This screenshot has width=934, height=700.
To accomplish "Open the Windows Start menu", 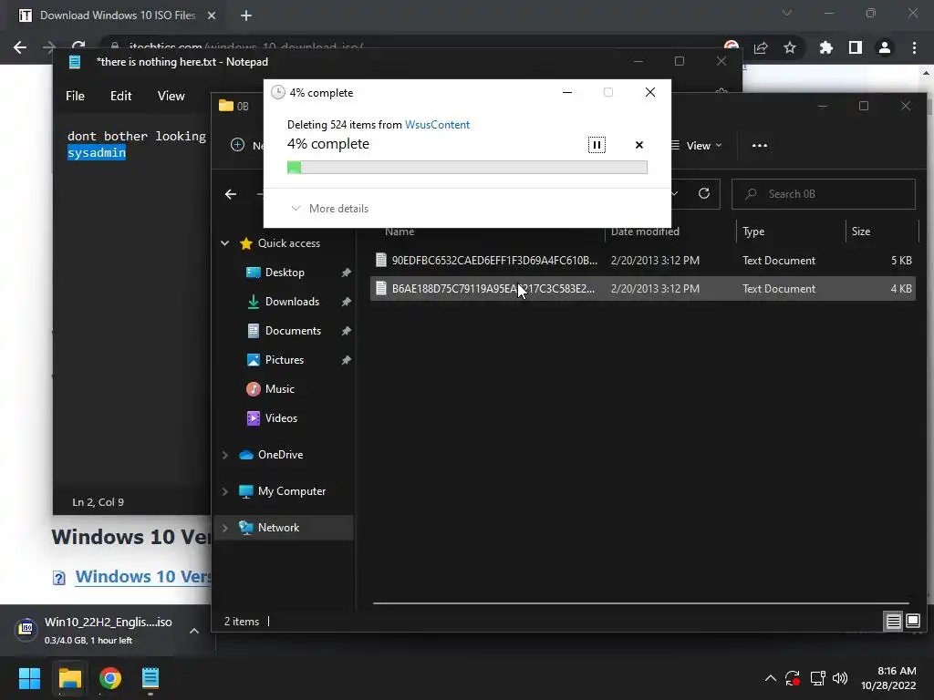I will (x=29, y=678).
